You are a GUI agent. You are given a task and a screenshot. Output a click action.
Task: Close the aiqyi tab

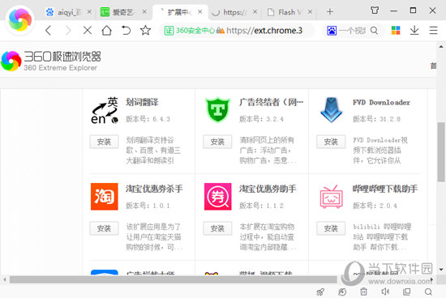89,12
